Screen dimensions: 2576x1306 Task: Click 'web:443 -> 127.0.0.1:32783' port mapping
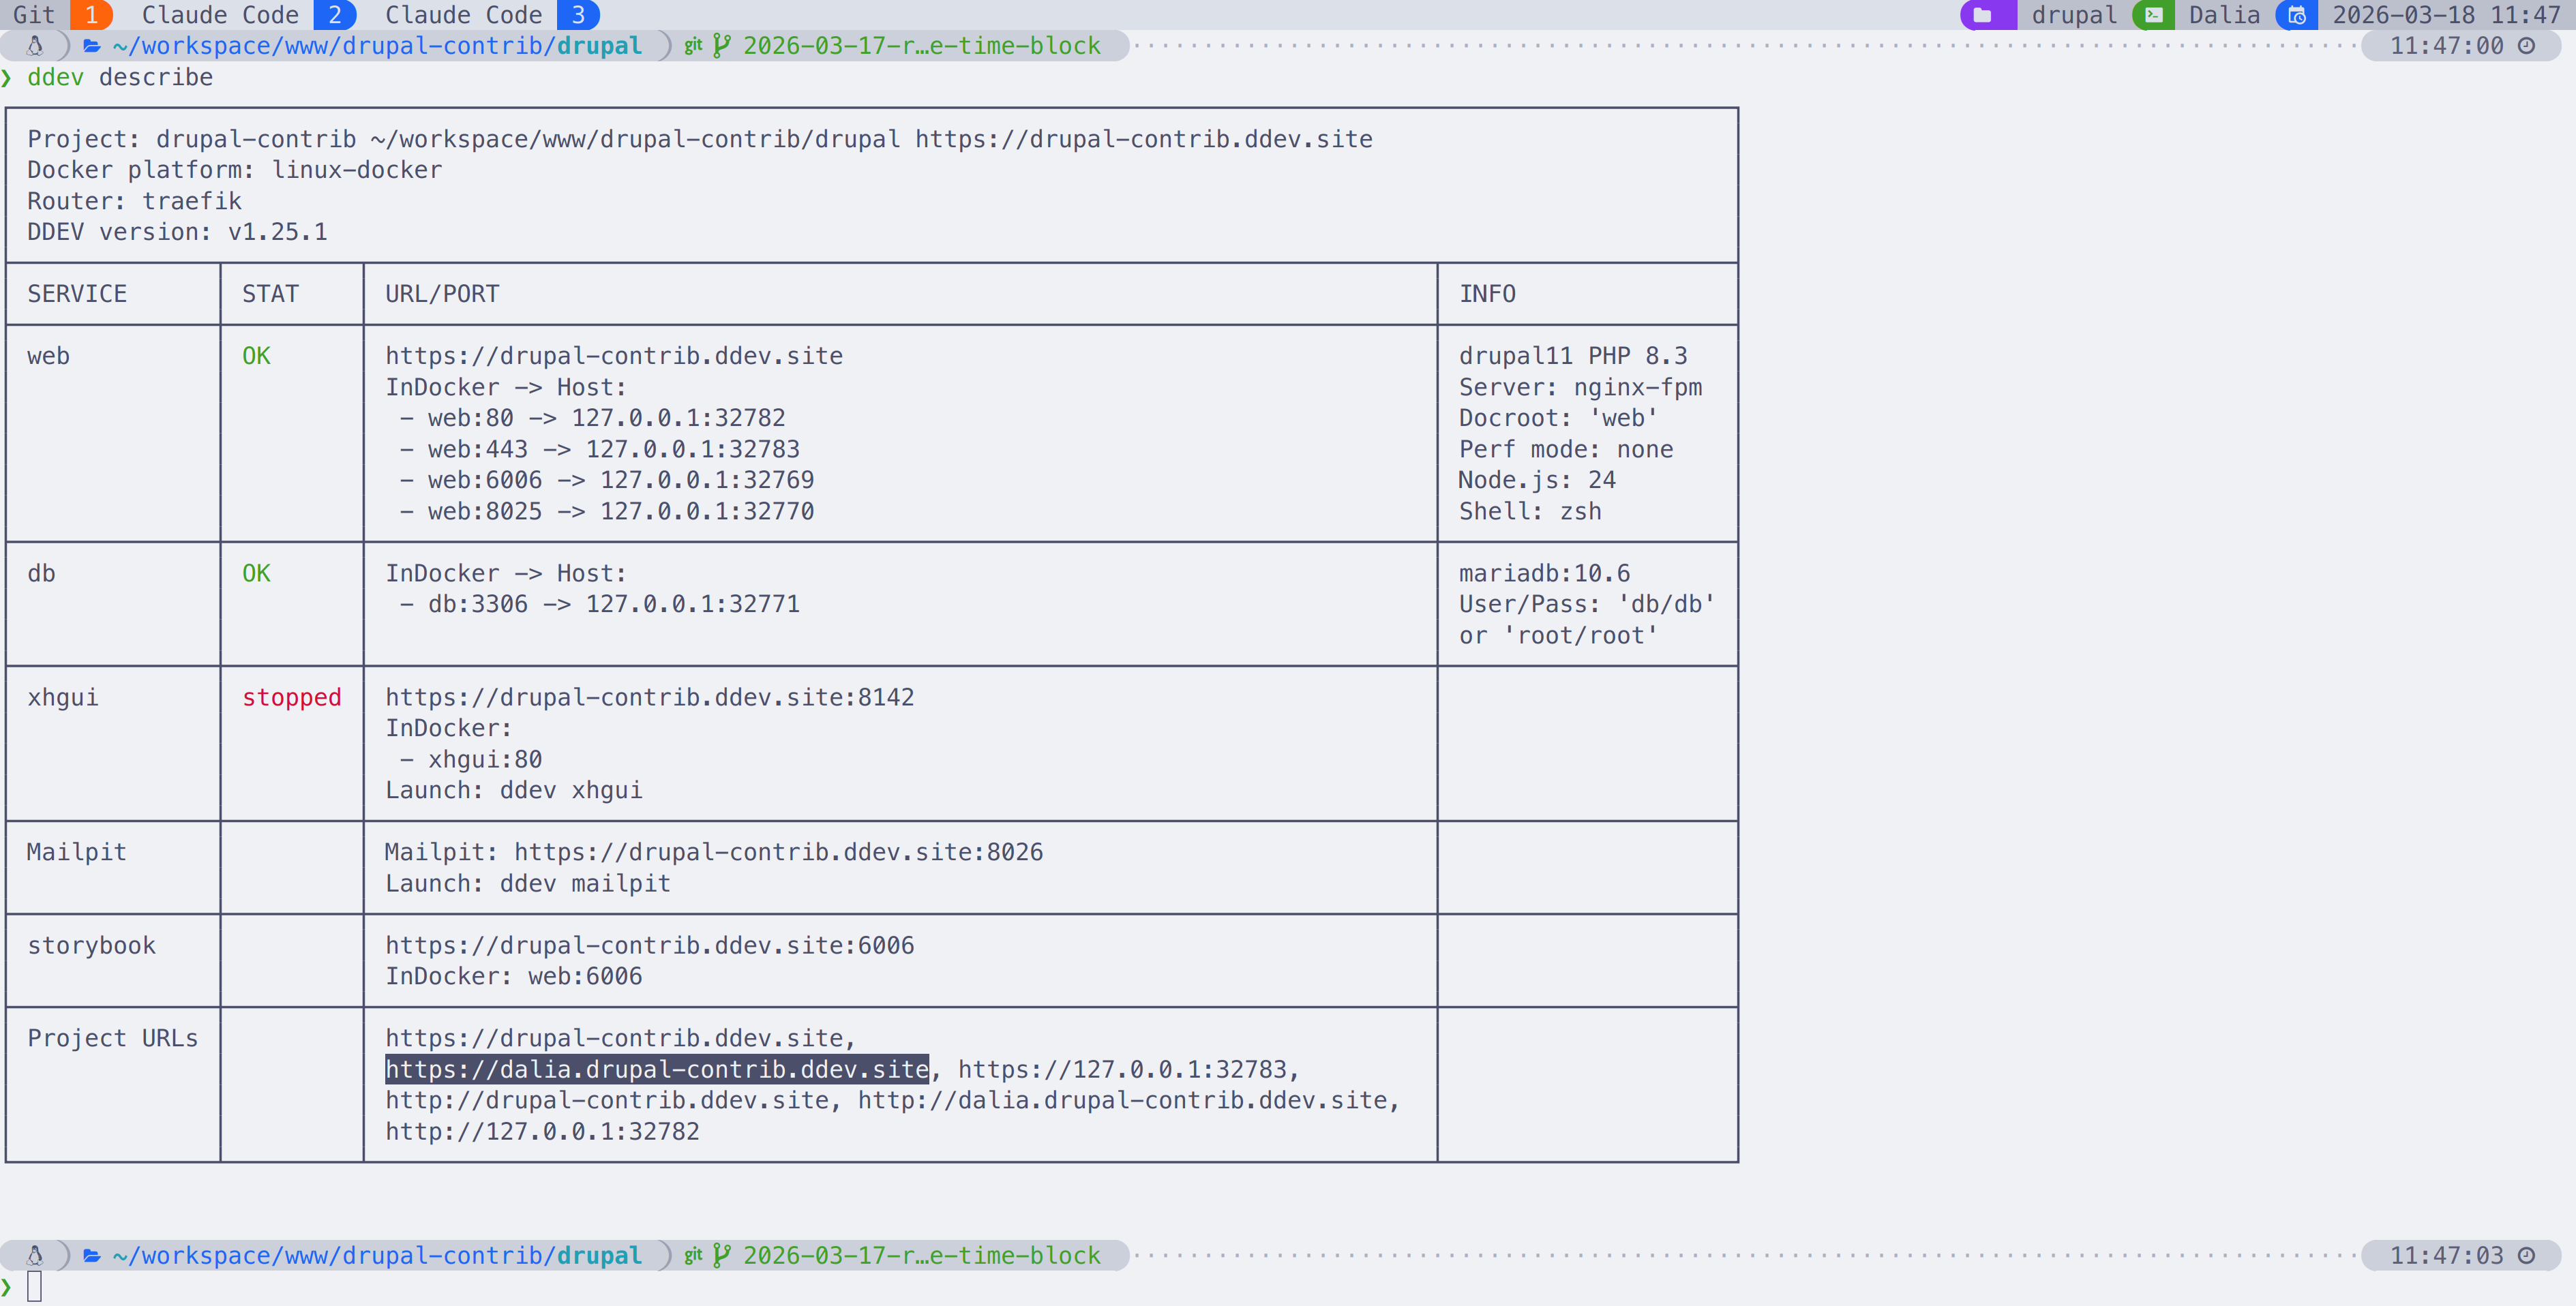(x=613, y=449)
